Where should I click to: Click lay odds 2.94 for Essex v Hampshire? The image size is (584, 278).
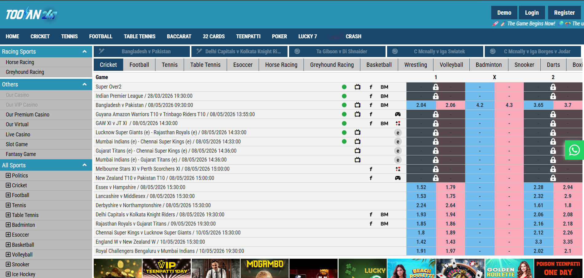[x=568, y=187]
